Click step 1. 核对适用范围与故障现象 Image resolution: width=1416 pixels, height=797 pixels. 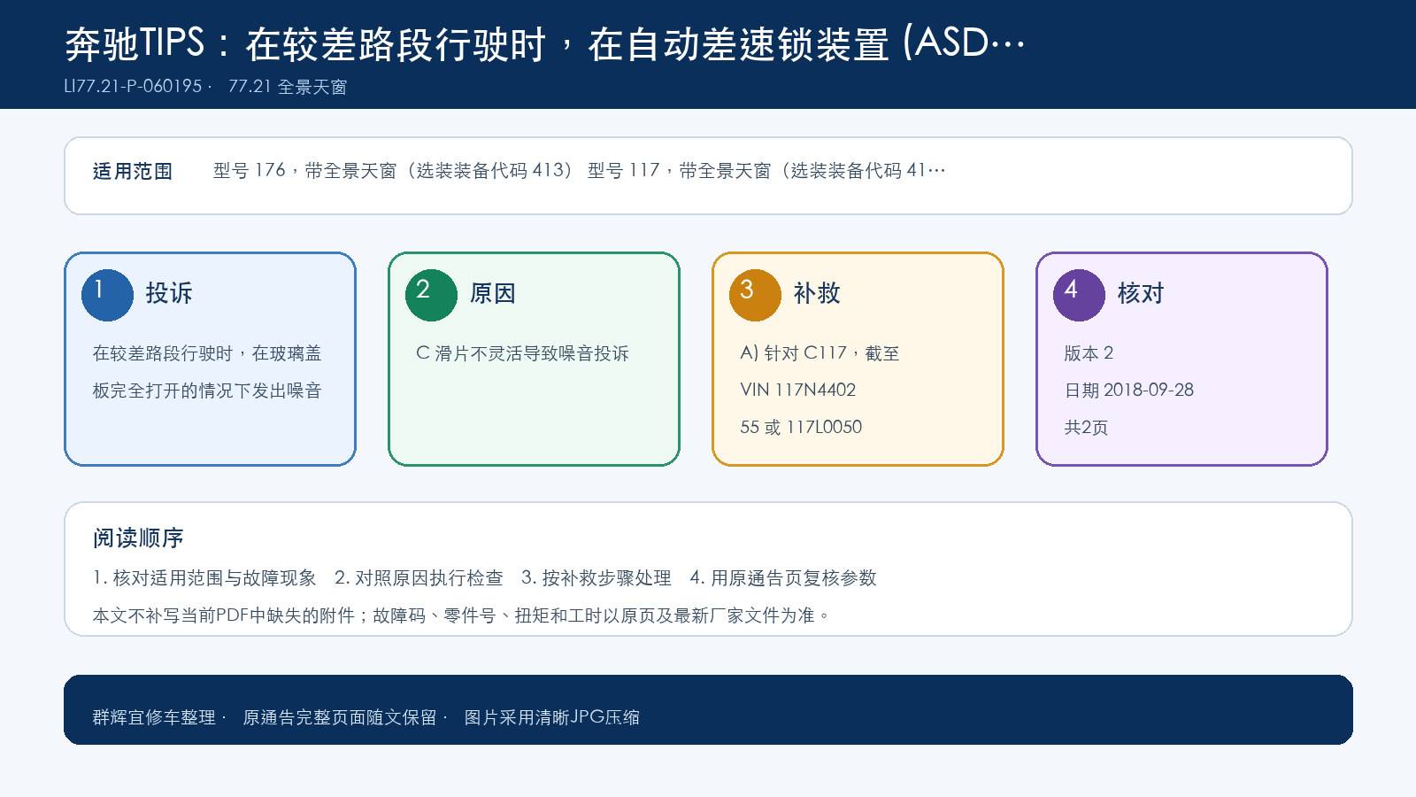204,578
